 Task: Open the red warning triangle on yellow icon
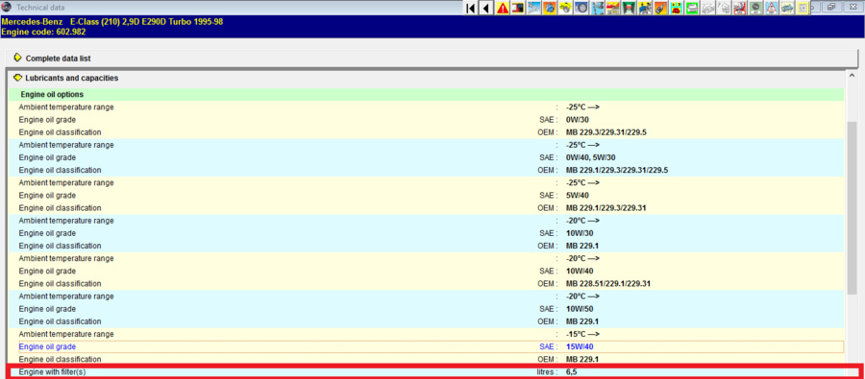[x=502, y=8]
